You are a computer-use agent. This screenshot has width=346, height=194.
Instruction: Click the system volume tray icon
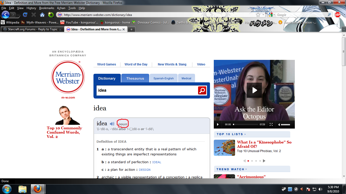pos(320,189)
